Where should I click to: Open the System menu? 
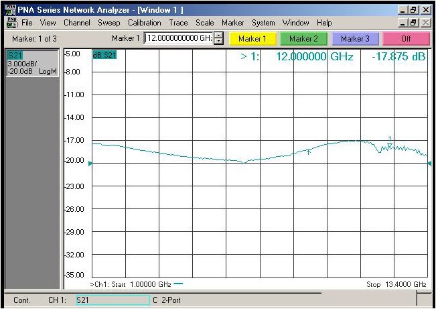(x=263, y=23)
